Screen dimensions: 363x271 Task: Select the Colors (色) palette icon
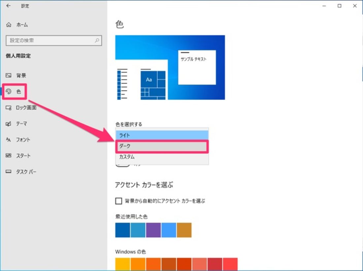9,92
